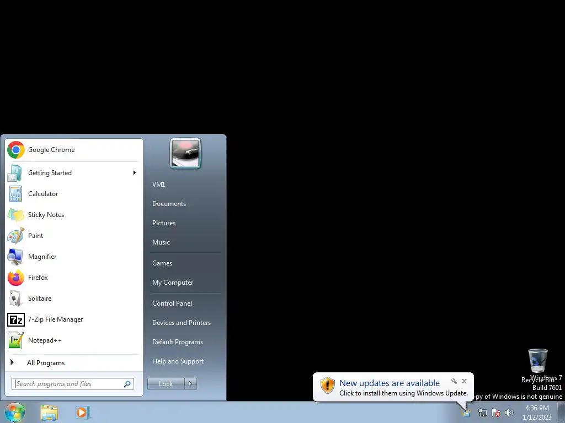Click the update notification shield icon

328,385
